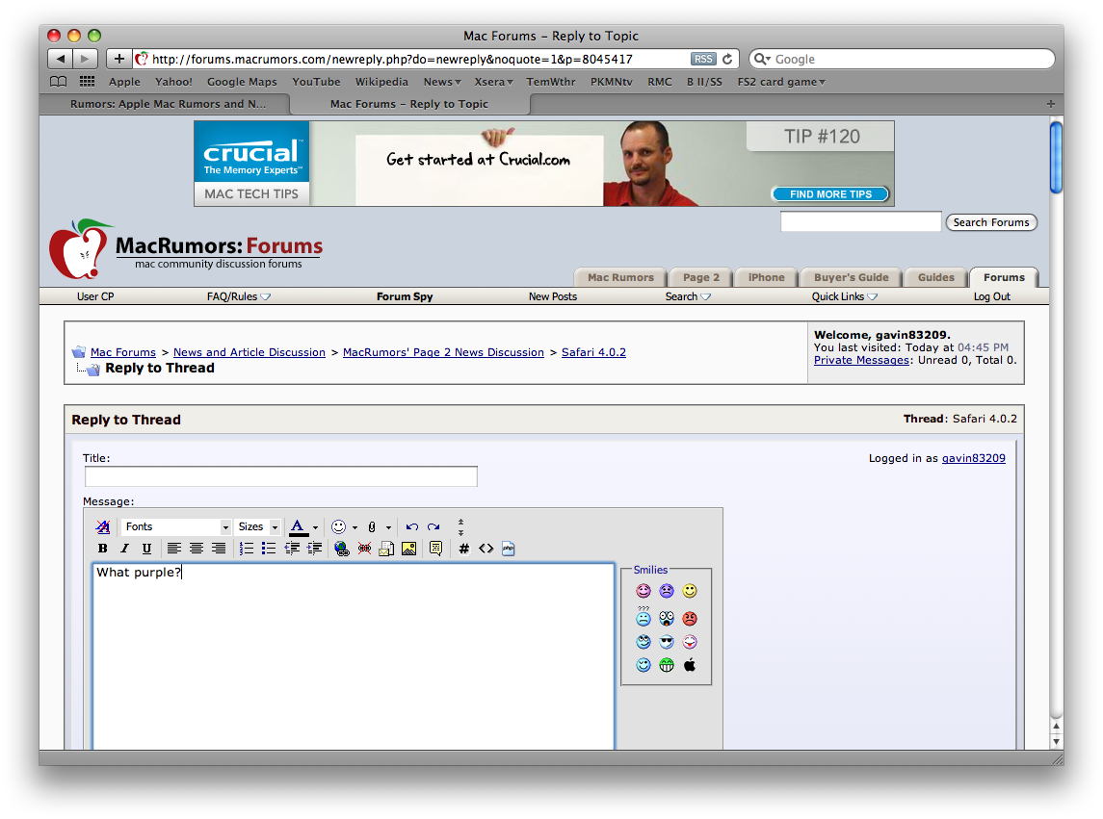Click the Remove Text Formatting icon
Viewport: 1103px width, 819px height.
[x=103, y=526]
